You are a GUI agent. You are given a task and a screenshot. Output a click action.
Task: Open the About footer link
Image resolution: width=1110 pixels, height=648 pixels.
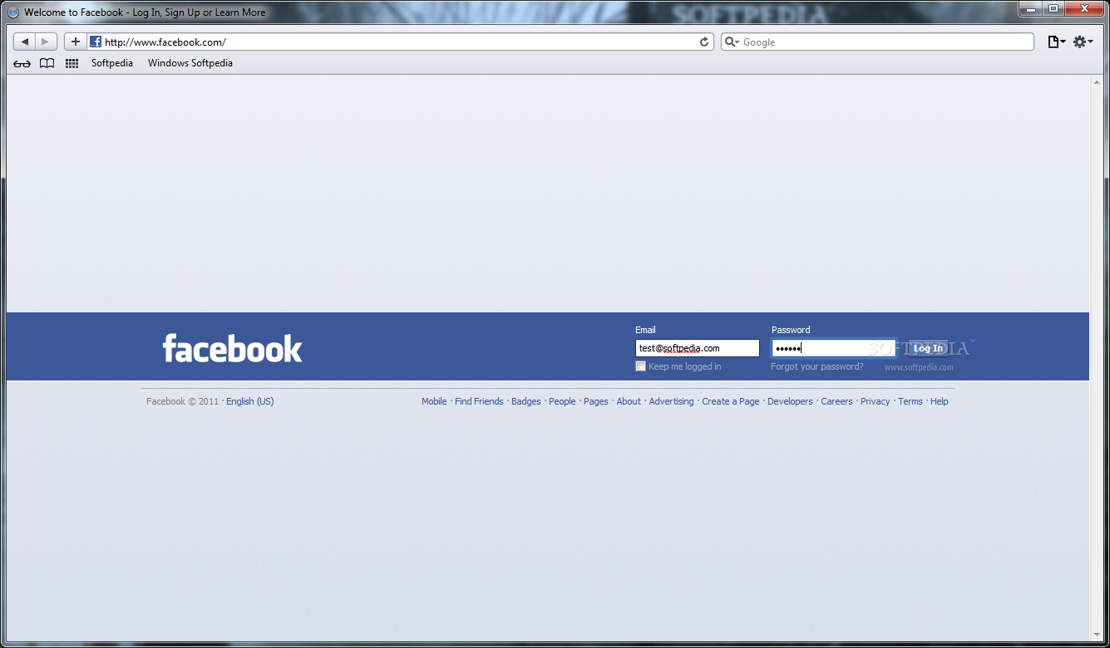click(x=629, y=401)
